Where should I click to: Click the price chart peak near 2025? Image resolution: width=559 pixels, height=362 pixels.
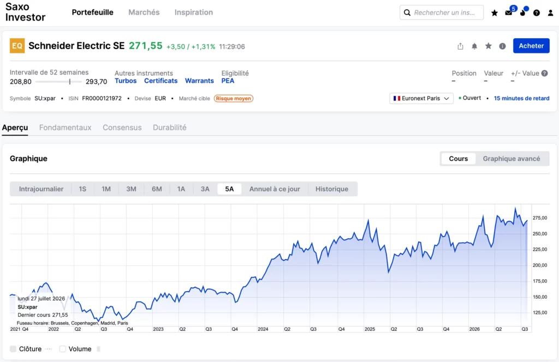(368, 221)
